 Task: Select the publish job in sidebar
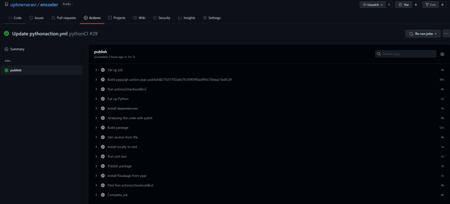(x=42, y=70)
